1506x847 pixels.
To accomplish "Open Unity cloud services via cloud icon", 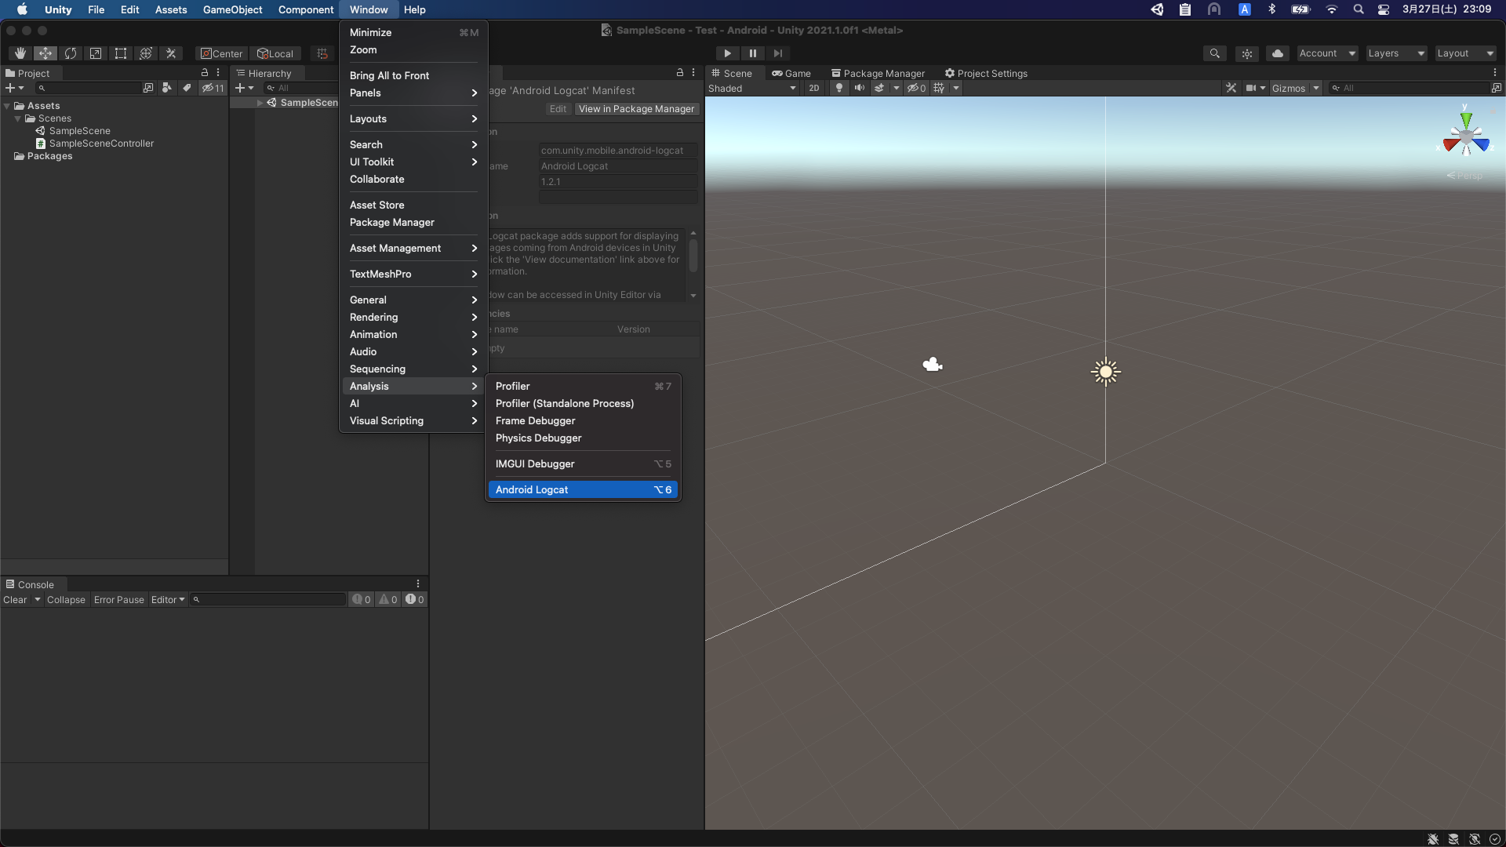I will [1278, 53].
